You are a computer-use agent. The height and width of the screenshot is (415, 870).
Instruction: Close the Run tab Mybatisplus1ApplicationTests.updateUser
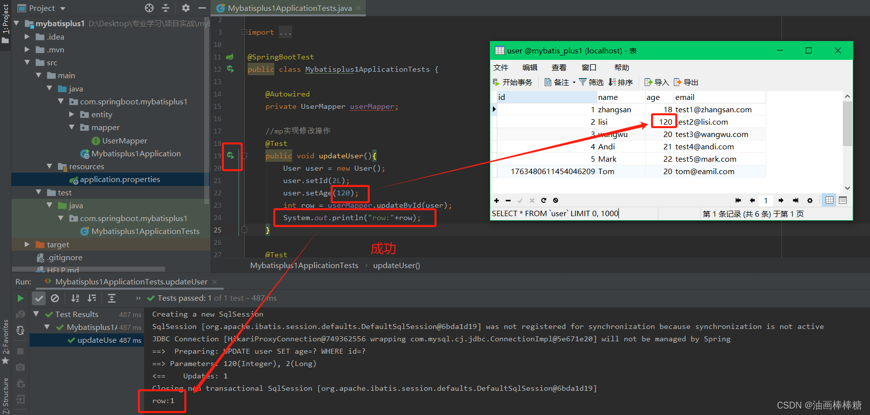215,281
